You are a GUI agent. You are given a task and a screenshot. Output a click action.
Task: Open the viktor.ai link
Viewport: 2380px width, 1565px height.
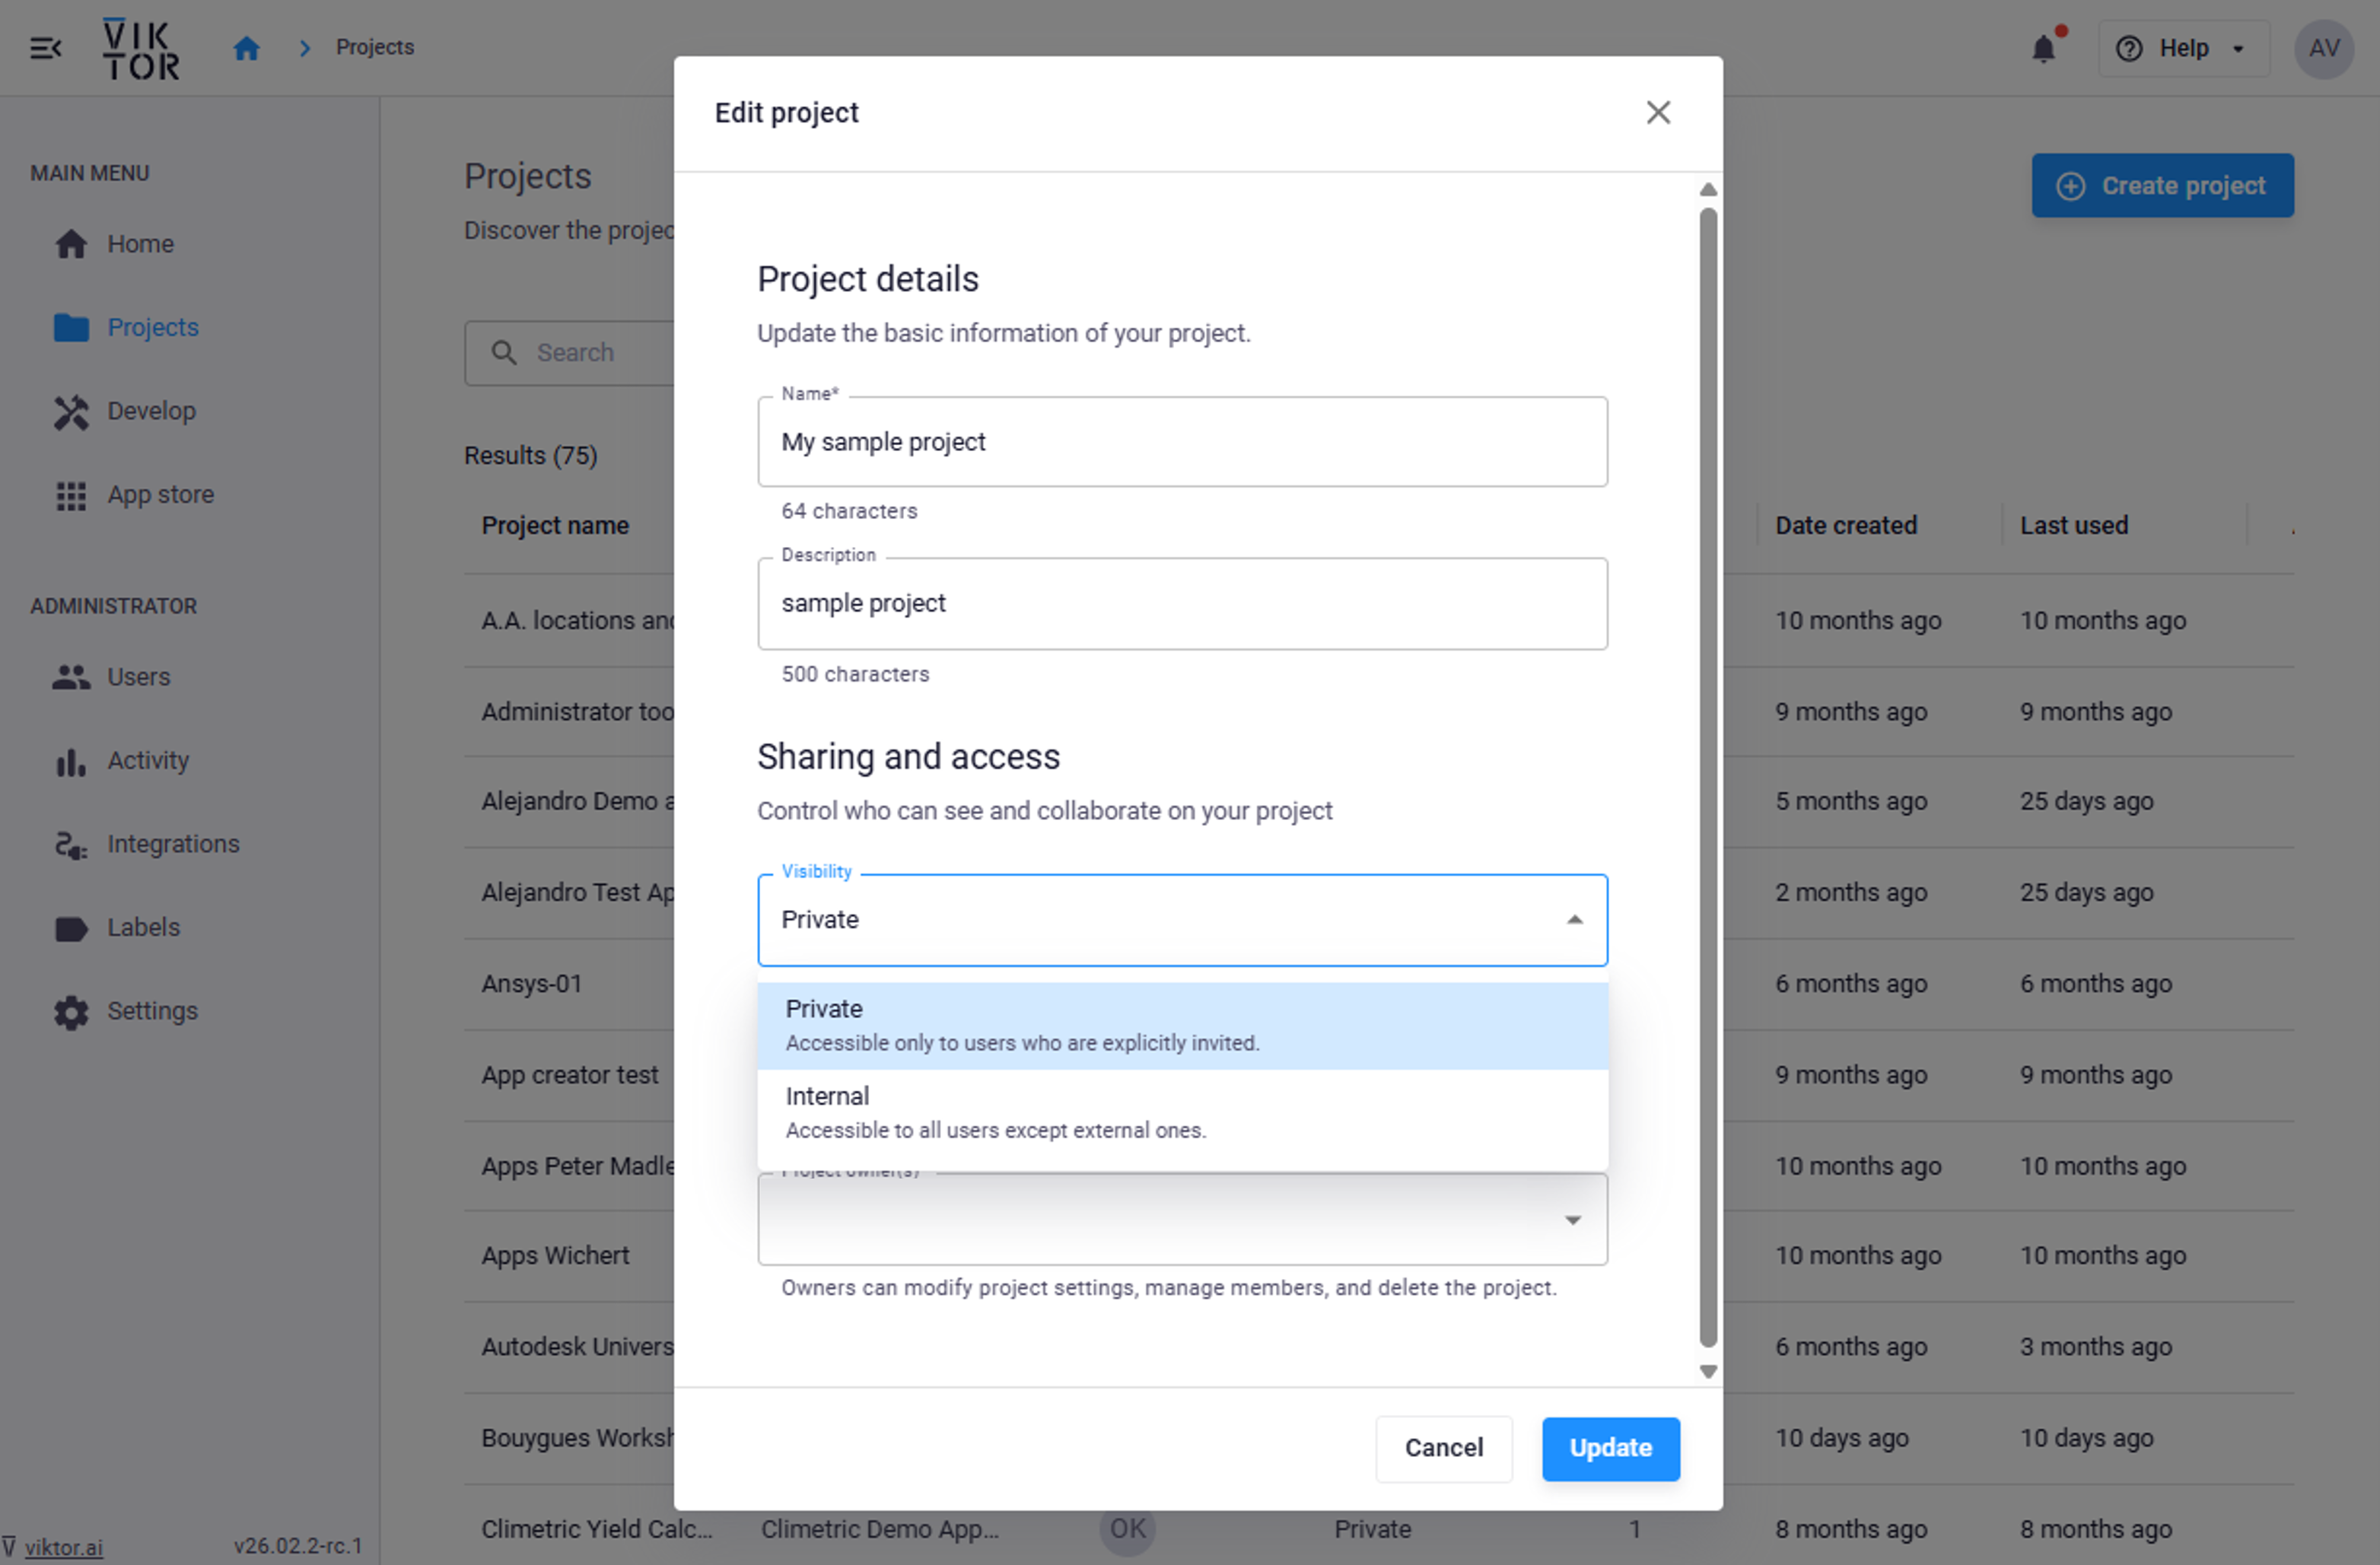pos(63,1547)
